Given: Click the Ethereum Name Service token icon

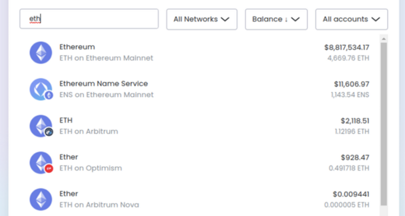Looking at the screenshot, I should pos(41,89).
